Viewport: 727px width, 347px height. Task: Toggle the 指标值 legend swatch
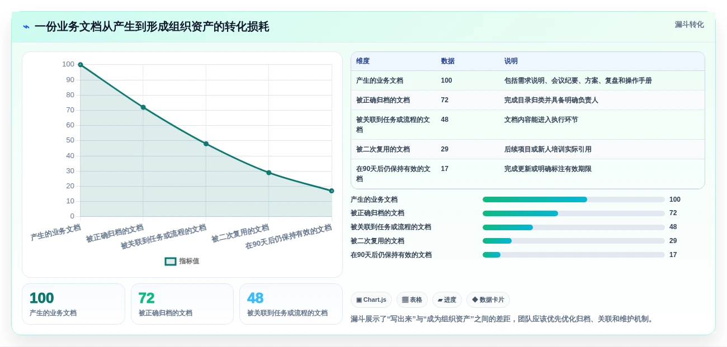(x=171, y=261)
